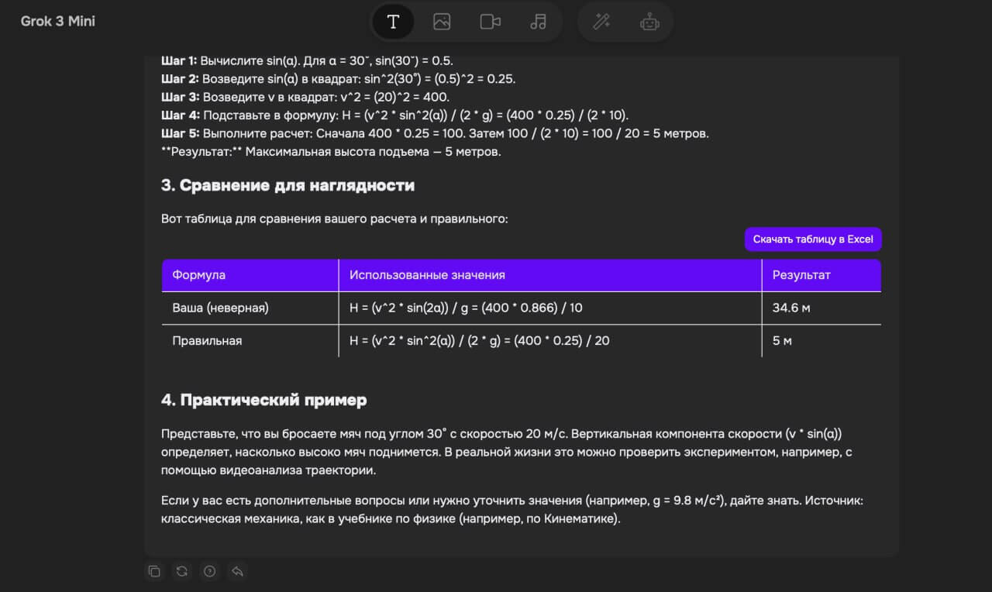Click the Использованные значения column header
992x592 pixels.
tap(427, 275)
